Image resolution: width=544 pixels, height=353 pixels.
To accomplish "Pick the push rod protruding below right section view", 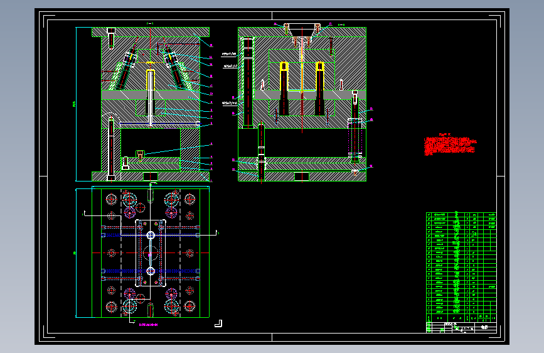I will point(261,153).
